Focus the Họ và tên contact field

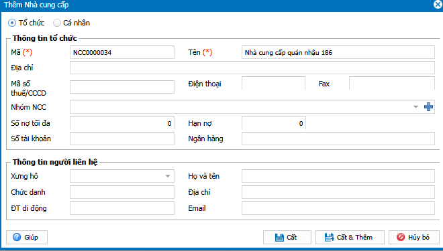[x=338, y=176]
